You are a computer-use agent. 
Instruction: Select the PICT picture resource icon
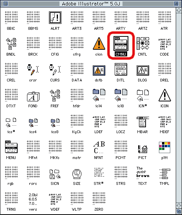click(x=142, y=149)
